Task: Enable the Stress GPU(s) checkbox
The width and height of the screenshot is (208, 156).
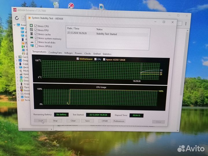Action: pyautogui.click(x=36, y=46)
